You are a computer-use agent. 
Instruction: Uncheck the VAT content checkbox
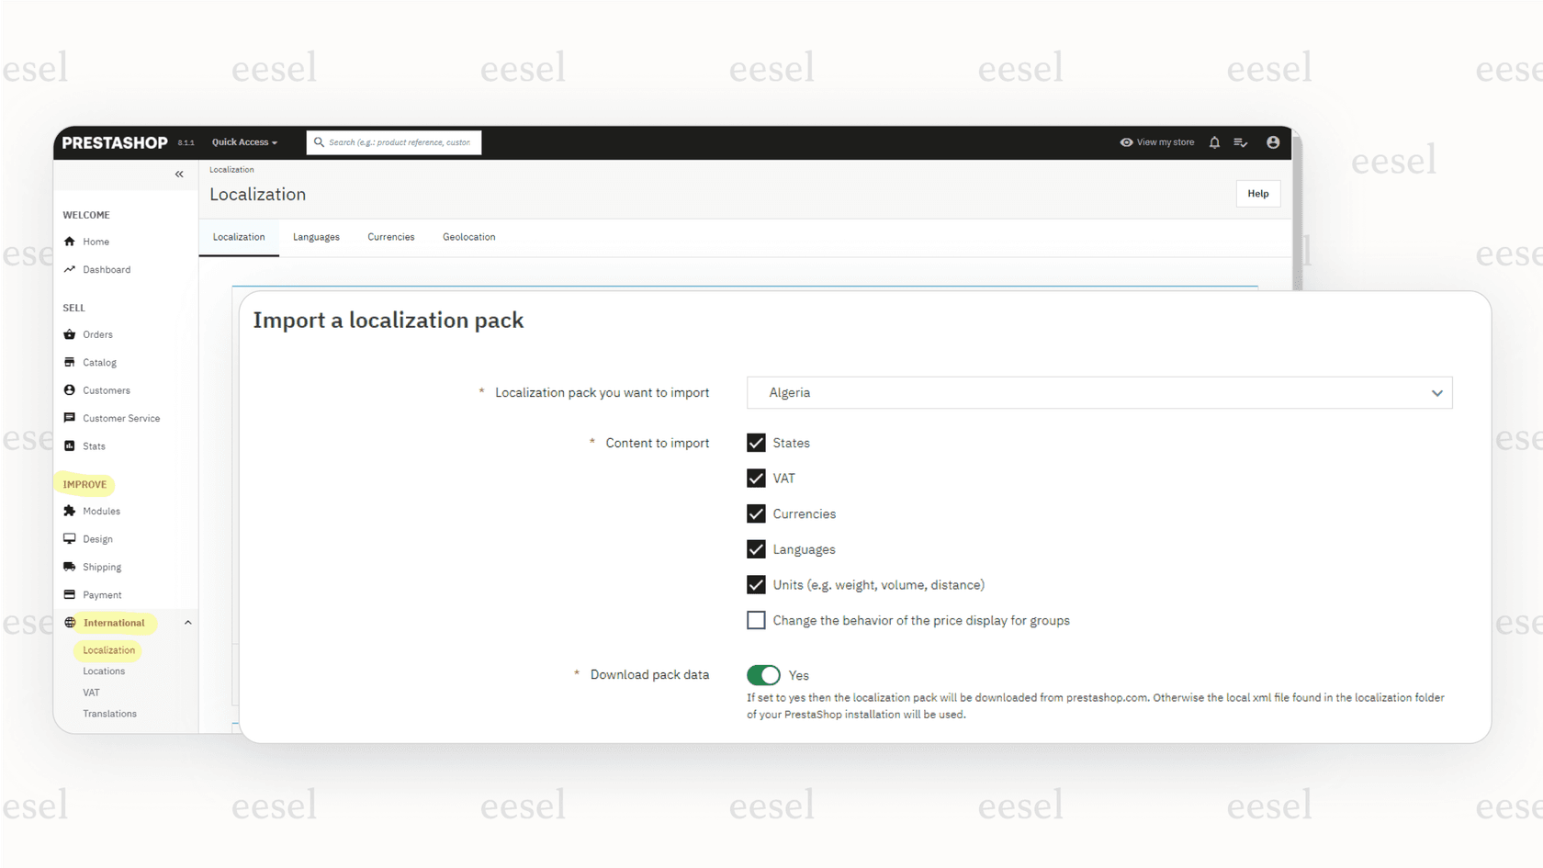point(756,478)
